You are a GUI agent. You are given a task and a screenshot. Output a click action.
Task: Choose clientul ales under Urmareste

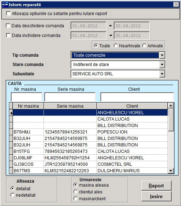click(76, 192)
